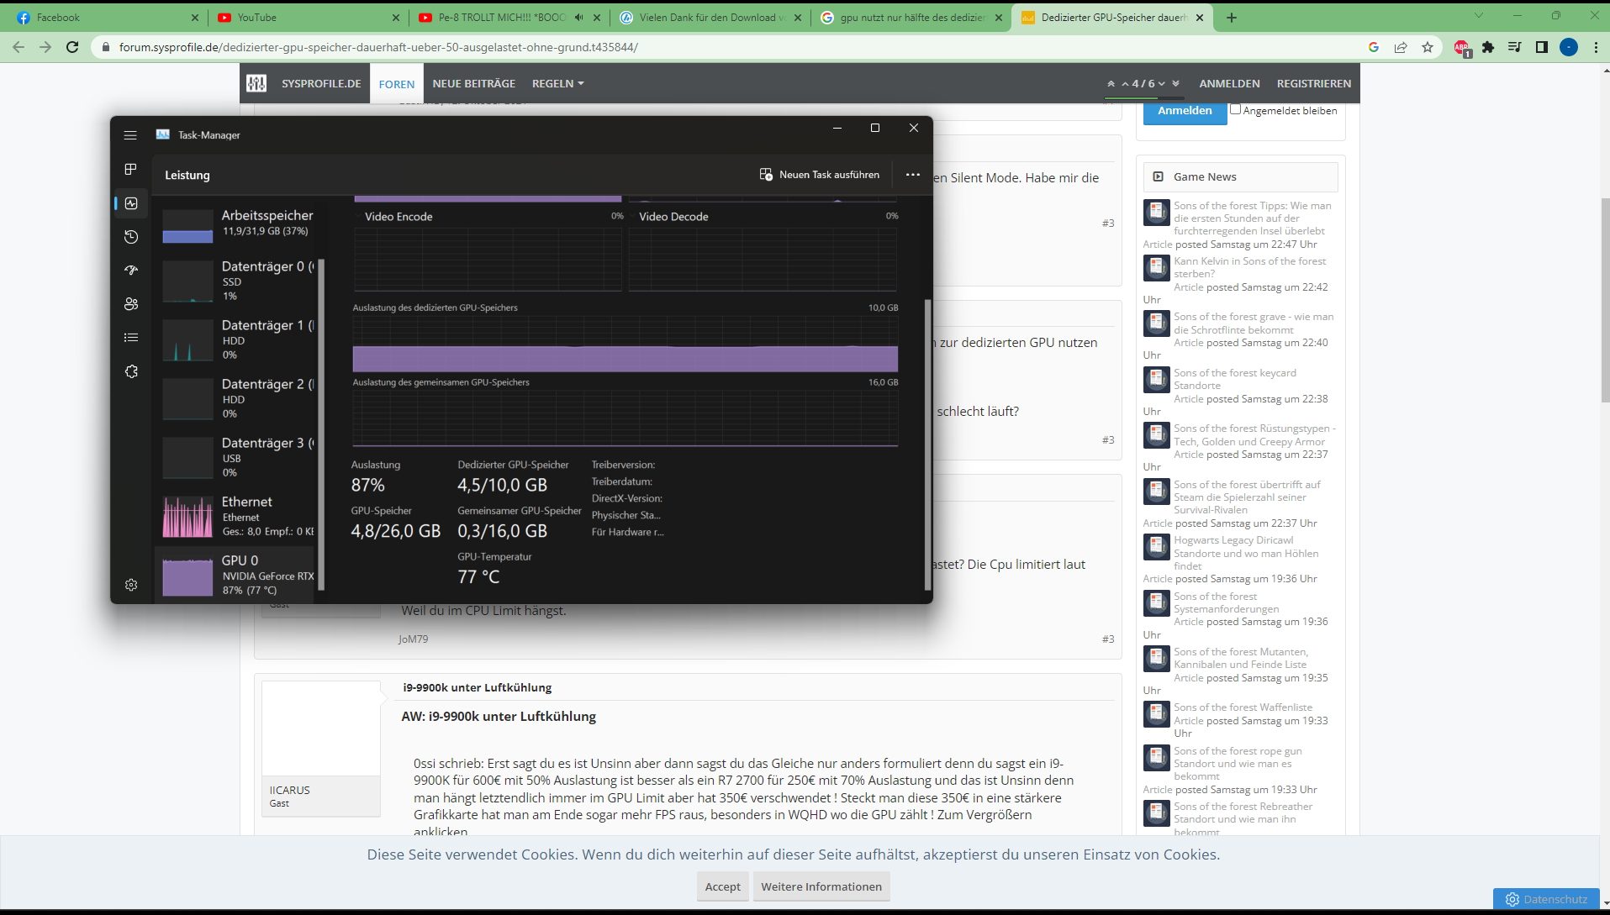Share this page icon

tap(1401, 47)
